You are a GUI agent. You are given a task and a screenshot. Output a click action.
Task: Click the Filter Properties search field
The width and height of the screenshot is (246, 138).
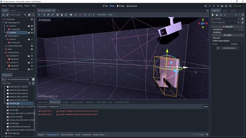226,23
